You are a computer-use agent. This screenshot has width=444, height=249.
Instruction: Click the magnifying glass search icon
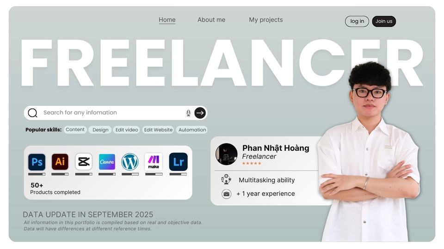[32, 113]
